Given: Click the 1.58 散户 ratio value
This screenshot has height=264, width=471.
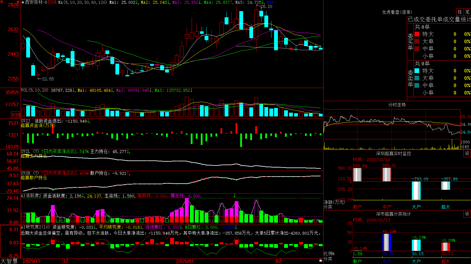Looking at the screenshot, I should coord(358,254).
